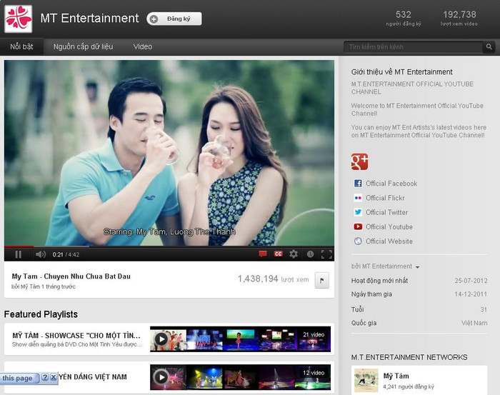Enter fullscreen mode

pos(326,254)
